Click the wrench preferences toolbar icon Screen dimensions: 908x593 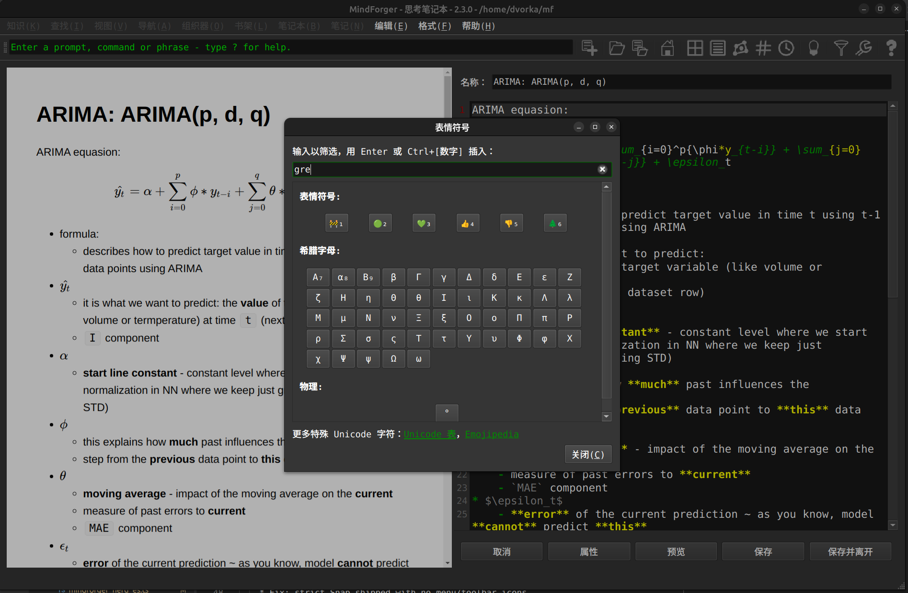[x=864, y=48]
